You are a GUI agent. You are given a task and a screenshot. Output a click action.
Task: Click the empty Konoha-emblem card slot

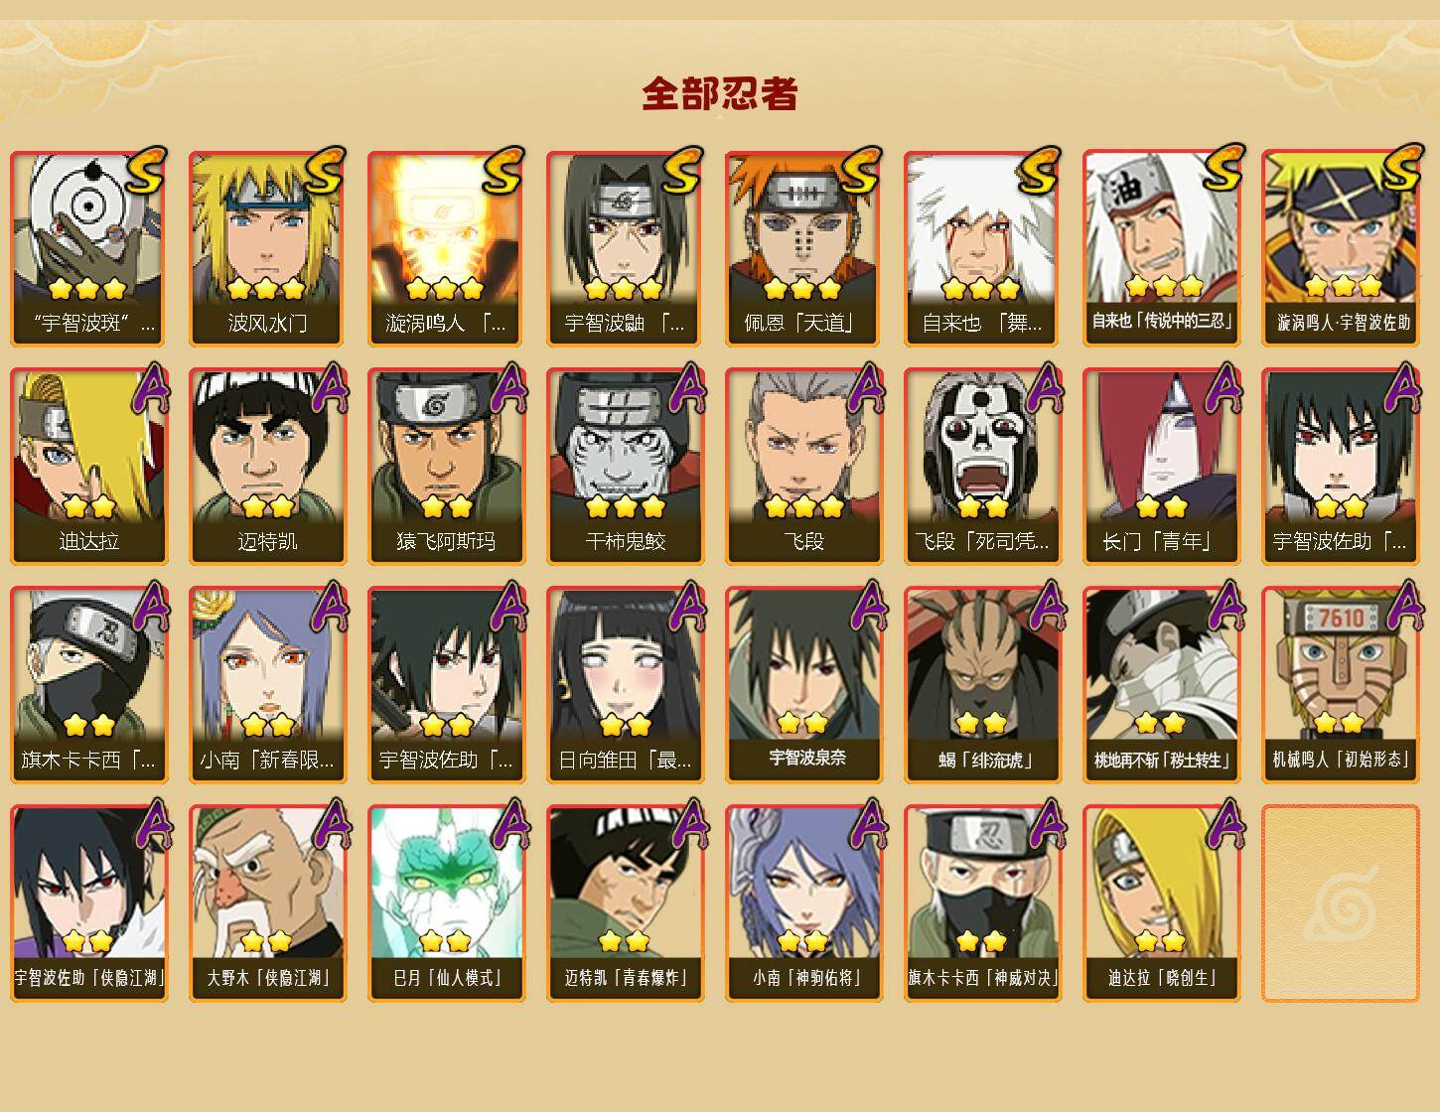pyautogui.click(x=1340, y=903)
